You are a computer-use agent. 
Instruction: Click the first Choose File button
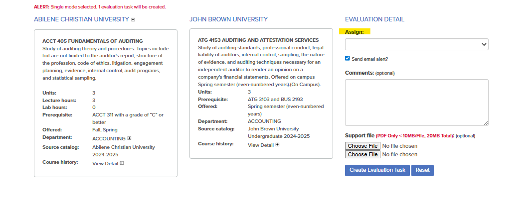pos(362,146)
